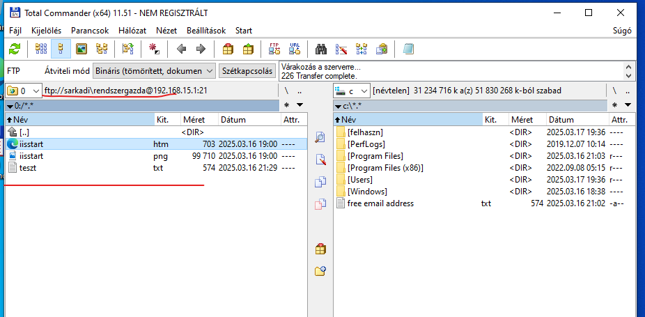Select the full details view icon
645x317 pixels.
tap(61, 49)
